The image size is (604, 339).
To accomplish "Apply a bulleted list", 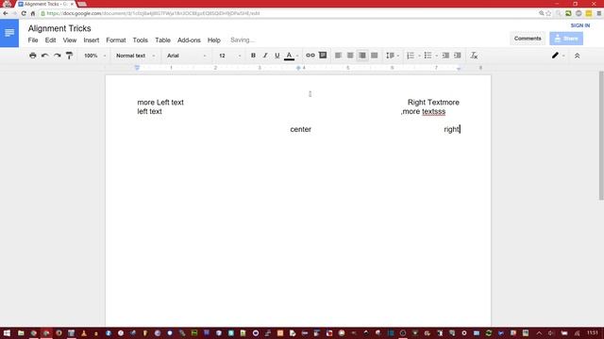I will click(x=428, y=56).
